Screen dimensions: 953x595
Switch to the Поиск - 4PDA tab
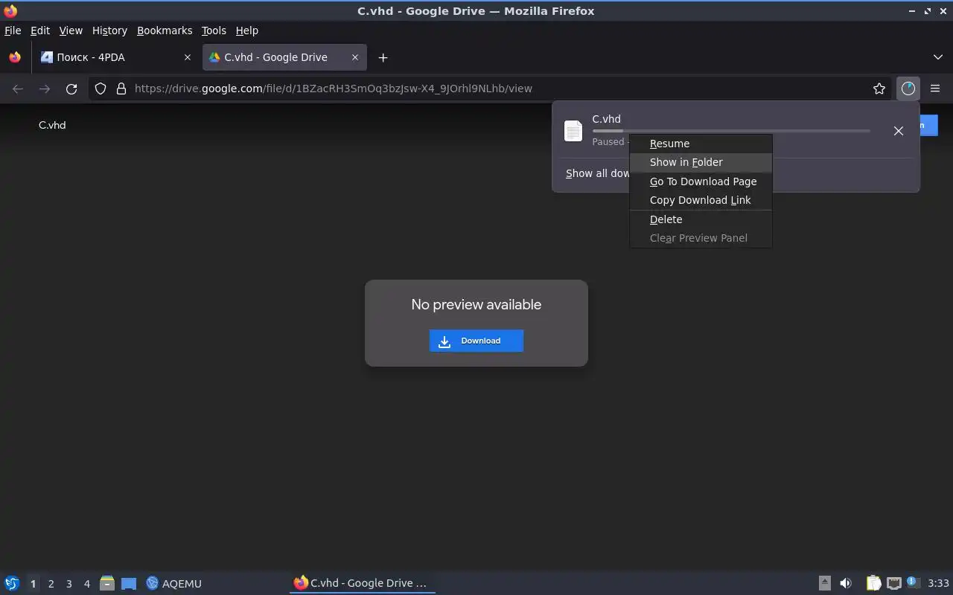pyautogui.click(x=115, y=57)
